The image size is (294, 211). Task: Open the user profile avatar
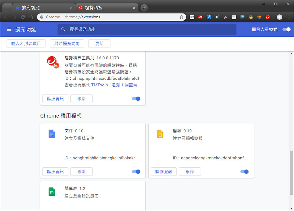(279, 17)
